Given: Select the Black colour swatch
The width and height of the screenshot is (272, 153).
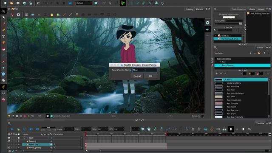Looking at the screenshot, I should [x=241, y=79].
